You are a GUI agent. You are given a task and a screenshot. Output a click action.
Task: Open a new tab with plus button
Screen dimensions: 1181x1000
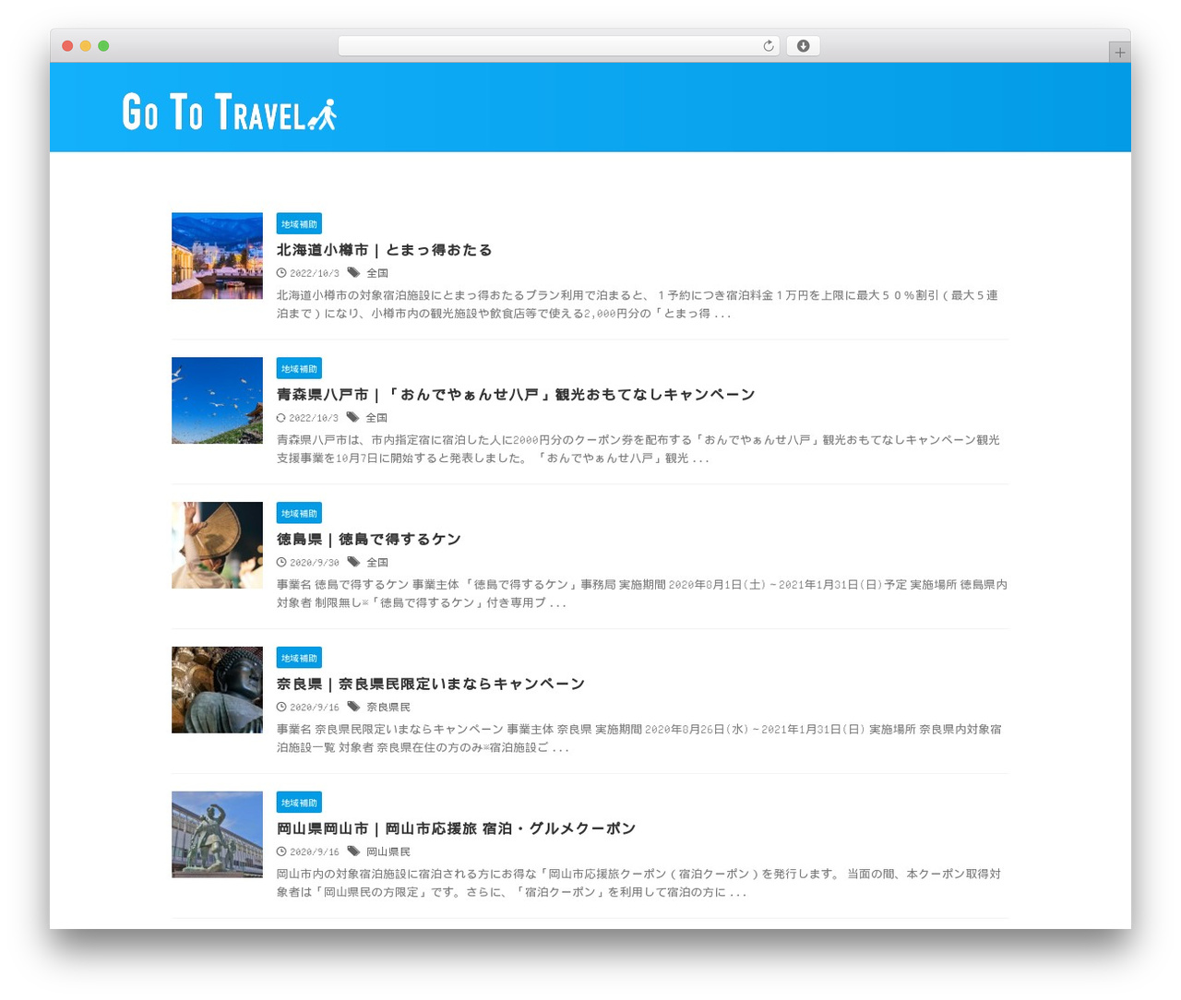pos(1119,53)
